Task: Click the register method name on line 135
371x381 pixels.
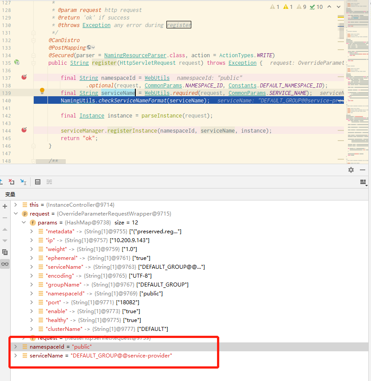Action: click(x=104, y=63)
